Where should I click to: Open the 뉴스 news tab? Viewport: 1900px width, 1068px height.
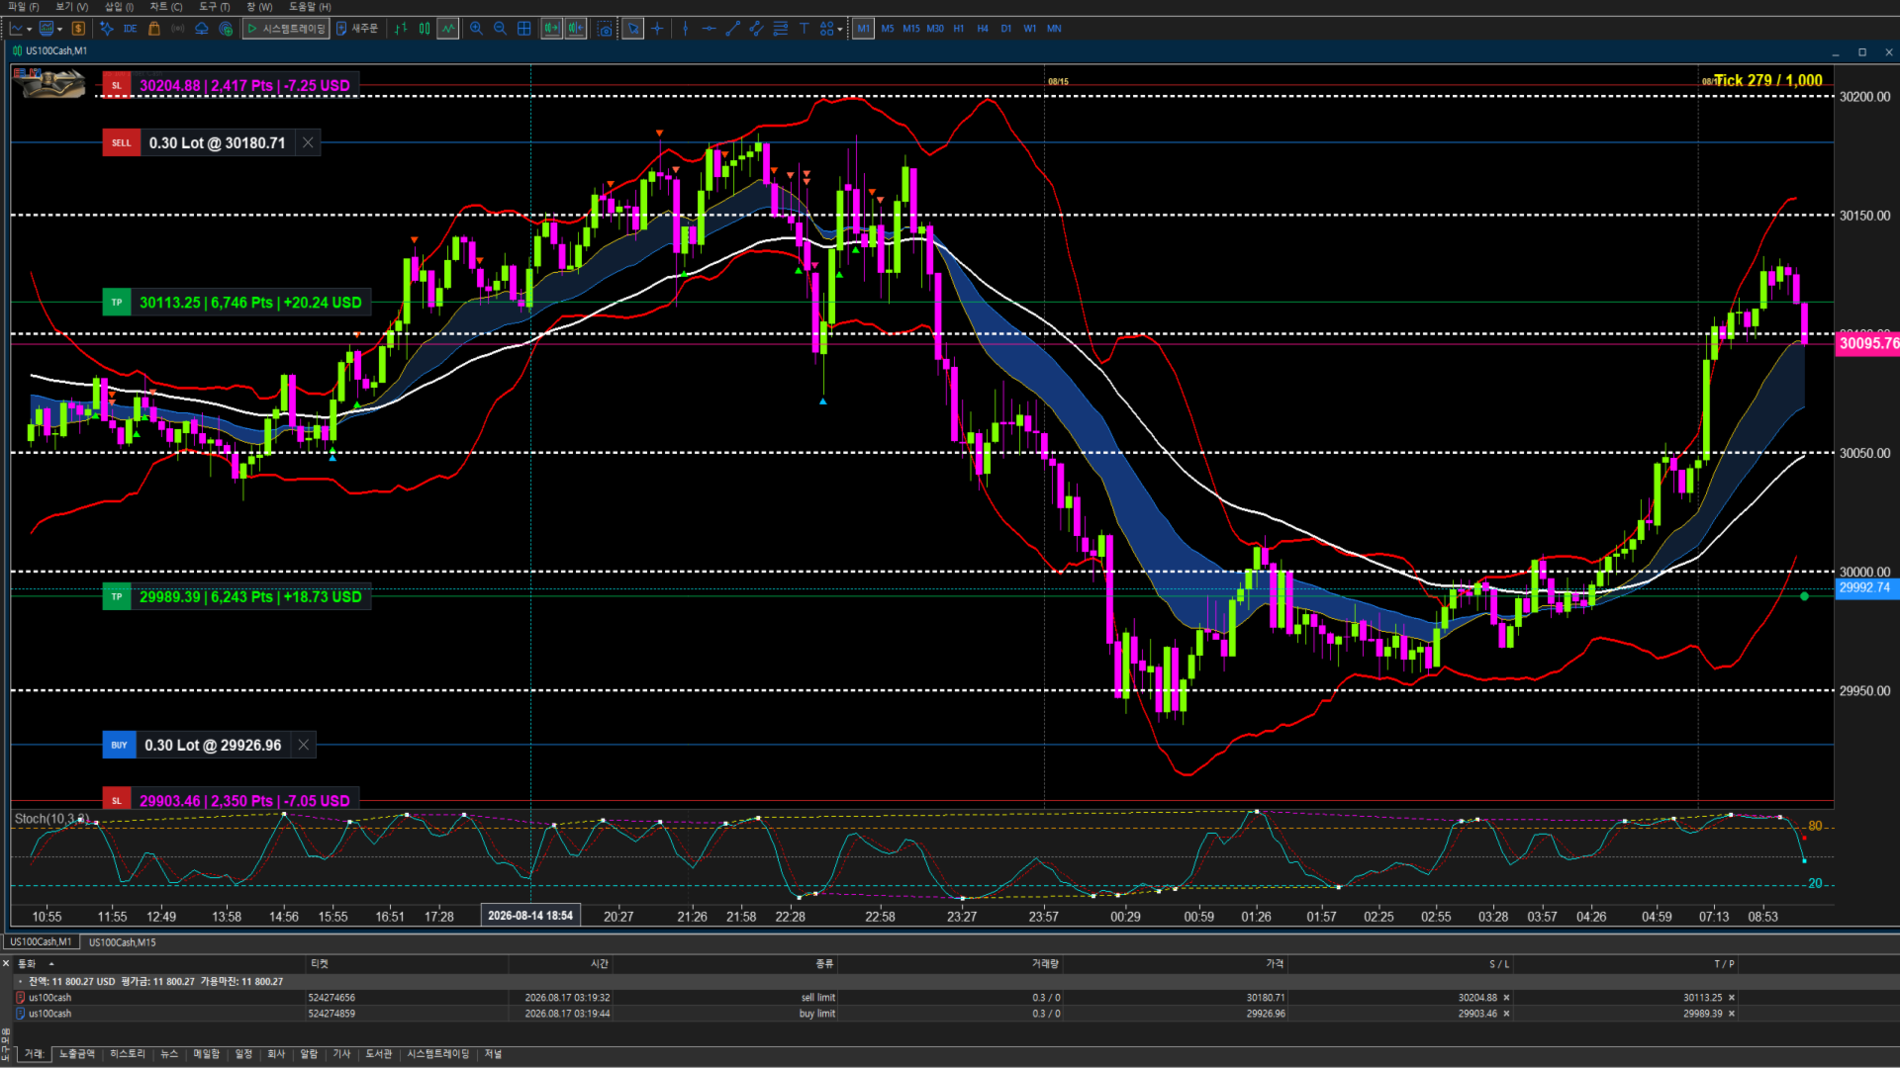click(169, 1054)
